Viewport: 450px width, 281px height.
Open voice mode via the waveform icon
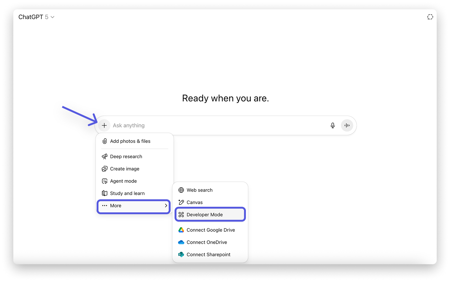(347, 125)
